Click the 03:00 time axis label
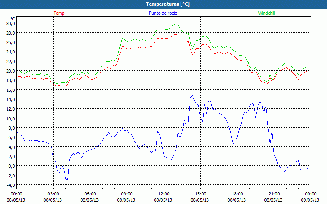The image size is (327, 204). (54, 194)
